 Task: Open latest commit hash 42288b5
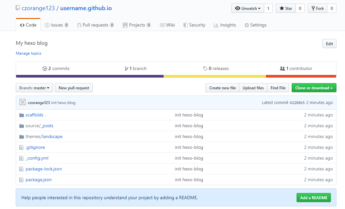coord(297,103)
